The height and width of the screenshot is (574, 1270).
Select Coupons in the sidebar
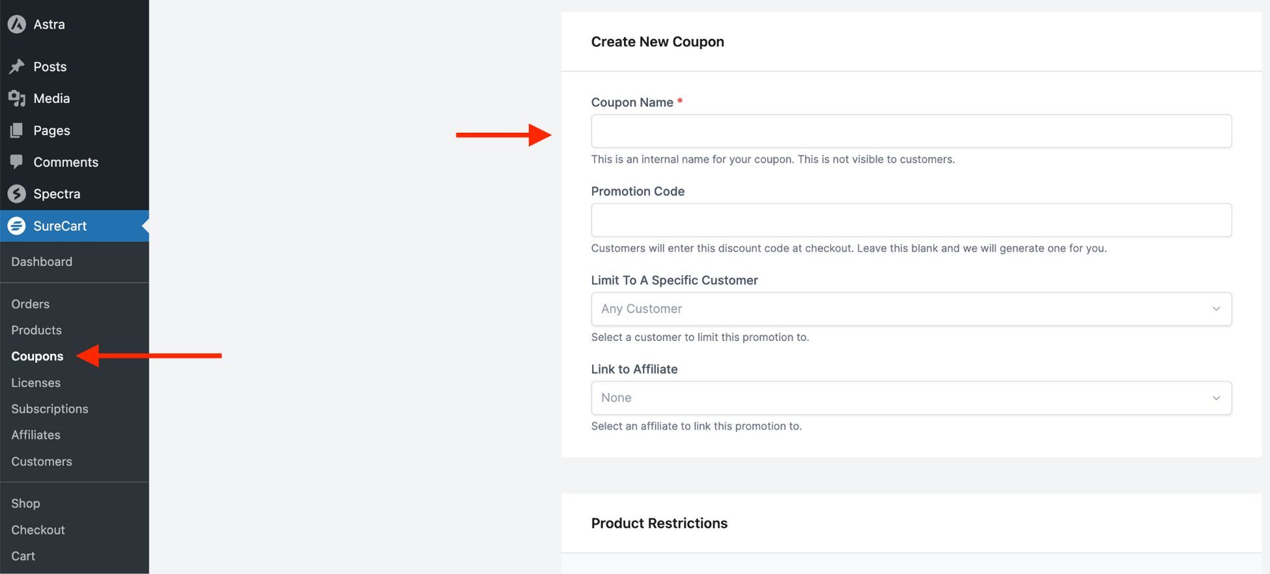click(37, 356)
